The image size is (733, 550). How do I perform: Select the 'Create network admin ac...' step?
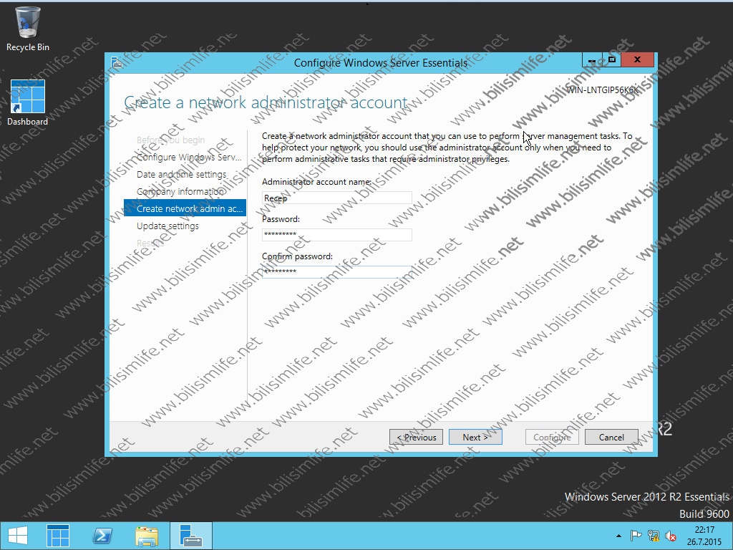(x=185, y=208)
